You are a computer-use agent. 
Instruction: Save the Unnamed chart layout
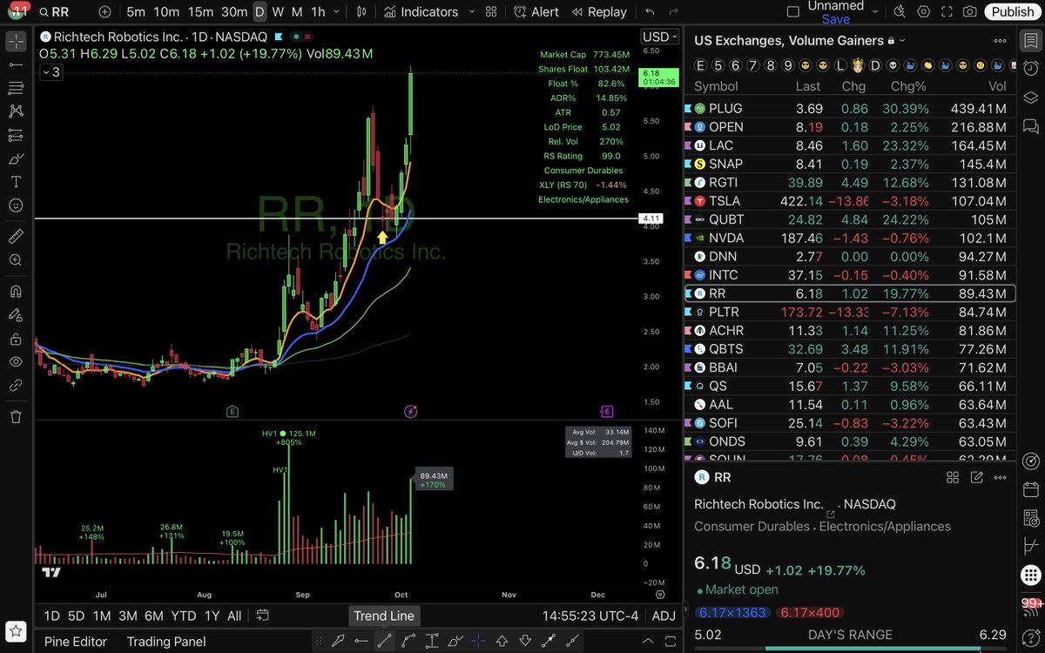pyautogui.click(x=835, y=19)
